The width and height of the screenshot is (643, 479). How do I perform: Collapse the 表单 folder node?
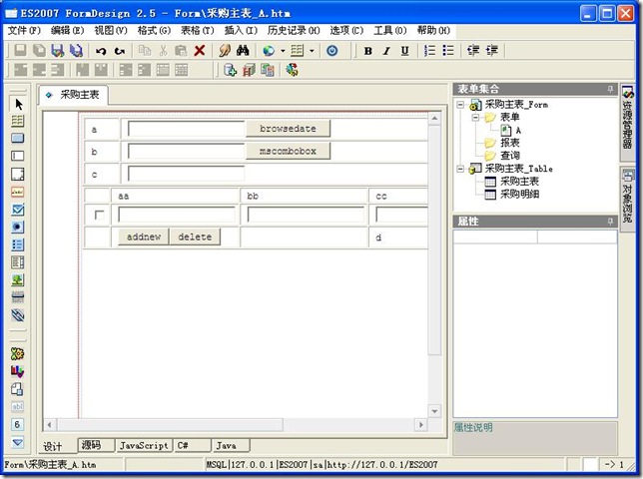(475, 118)
